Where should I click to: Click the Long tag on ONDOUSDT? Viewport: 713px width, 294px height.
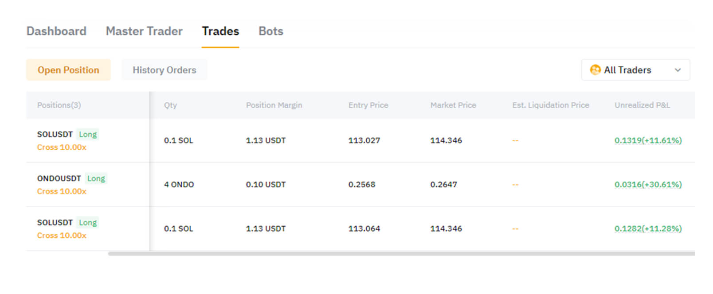[96, 178]
